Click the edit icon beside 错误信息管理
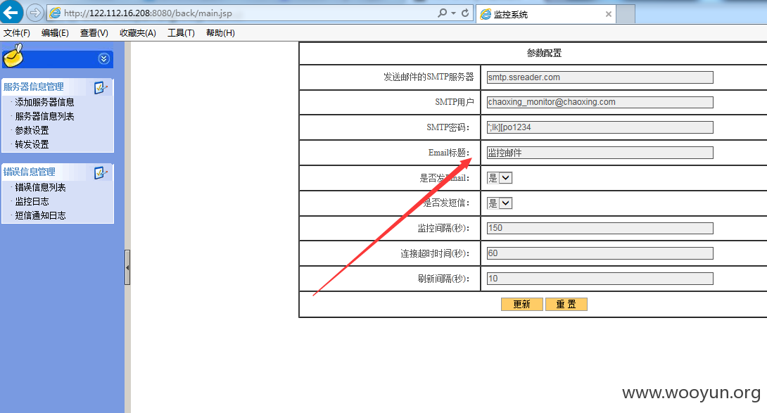The image size is (767, 413). coord(101,173)
